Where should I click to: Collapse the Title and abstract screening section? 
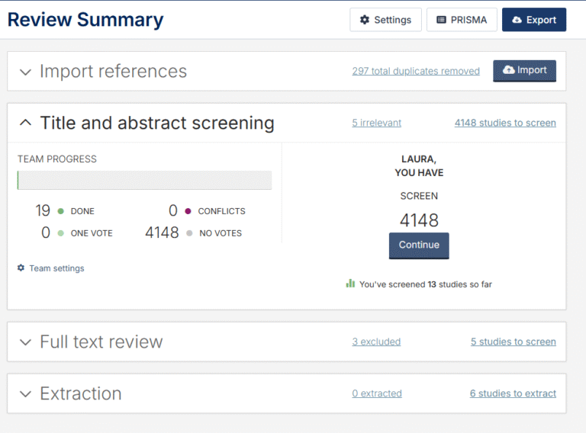pyautogui.click(x=26, y=123)
